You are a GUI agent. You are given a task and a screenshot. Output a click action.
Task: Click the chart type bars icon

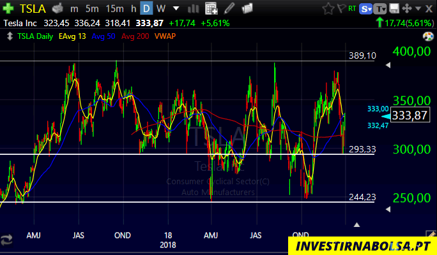tap(193, 9)
